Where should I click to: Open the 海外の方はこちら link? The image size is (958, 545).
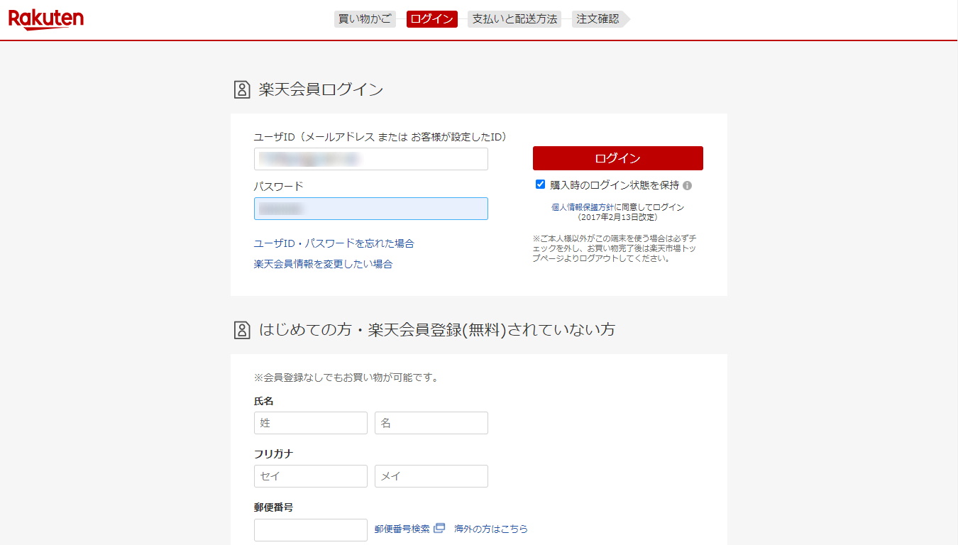(491, 529)
